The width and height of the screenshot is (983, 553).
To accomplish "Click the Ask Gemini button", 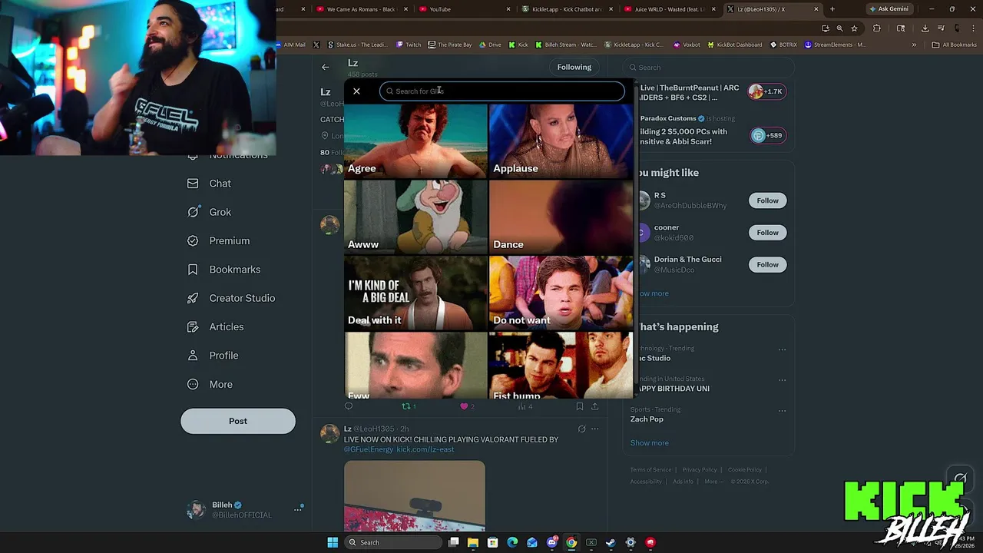I will click(x=889, y=9).
